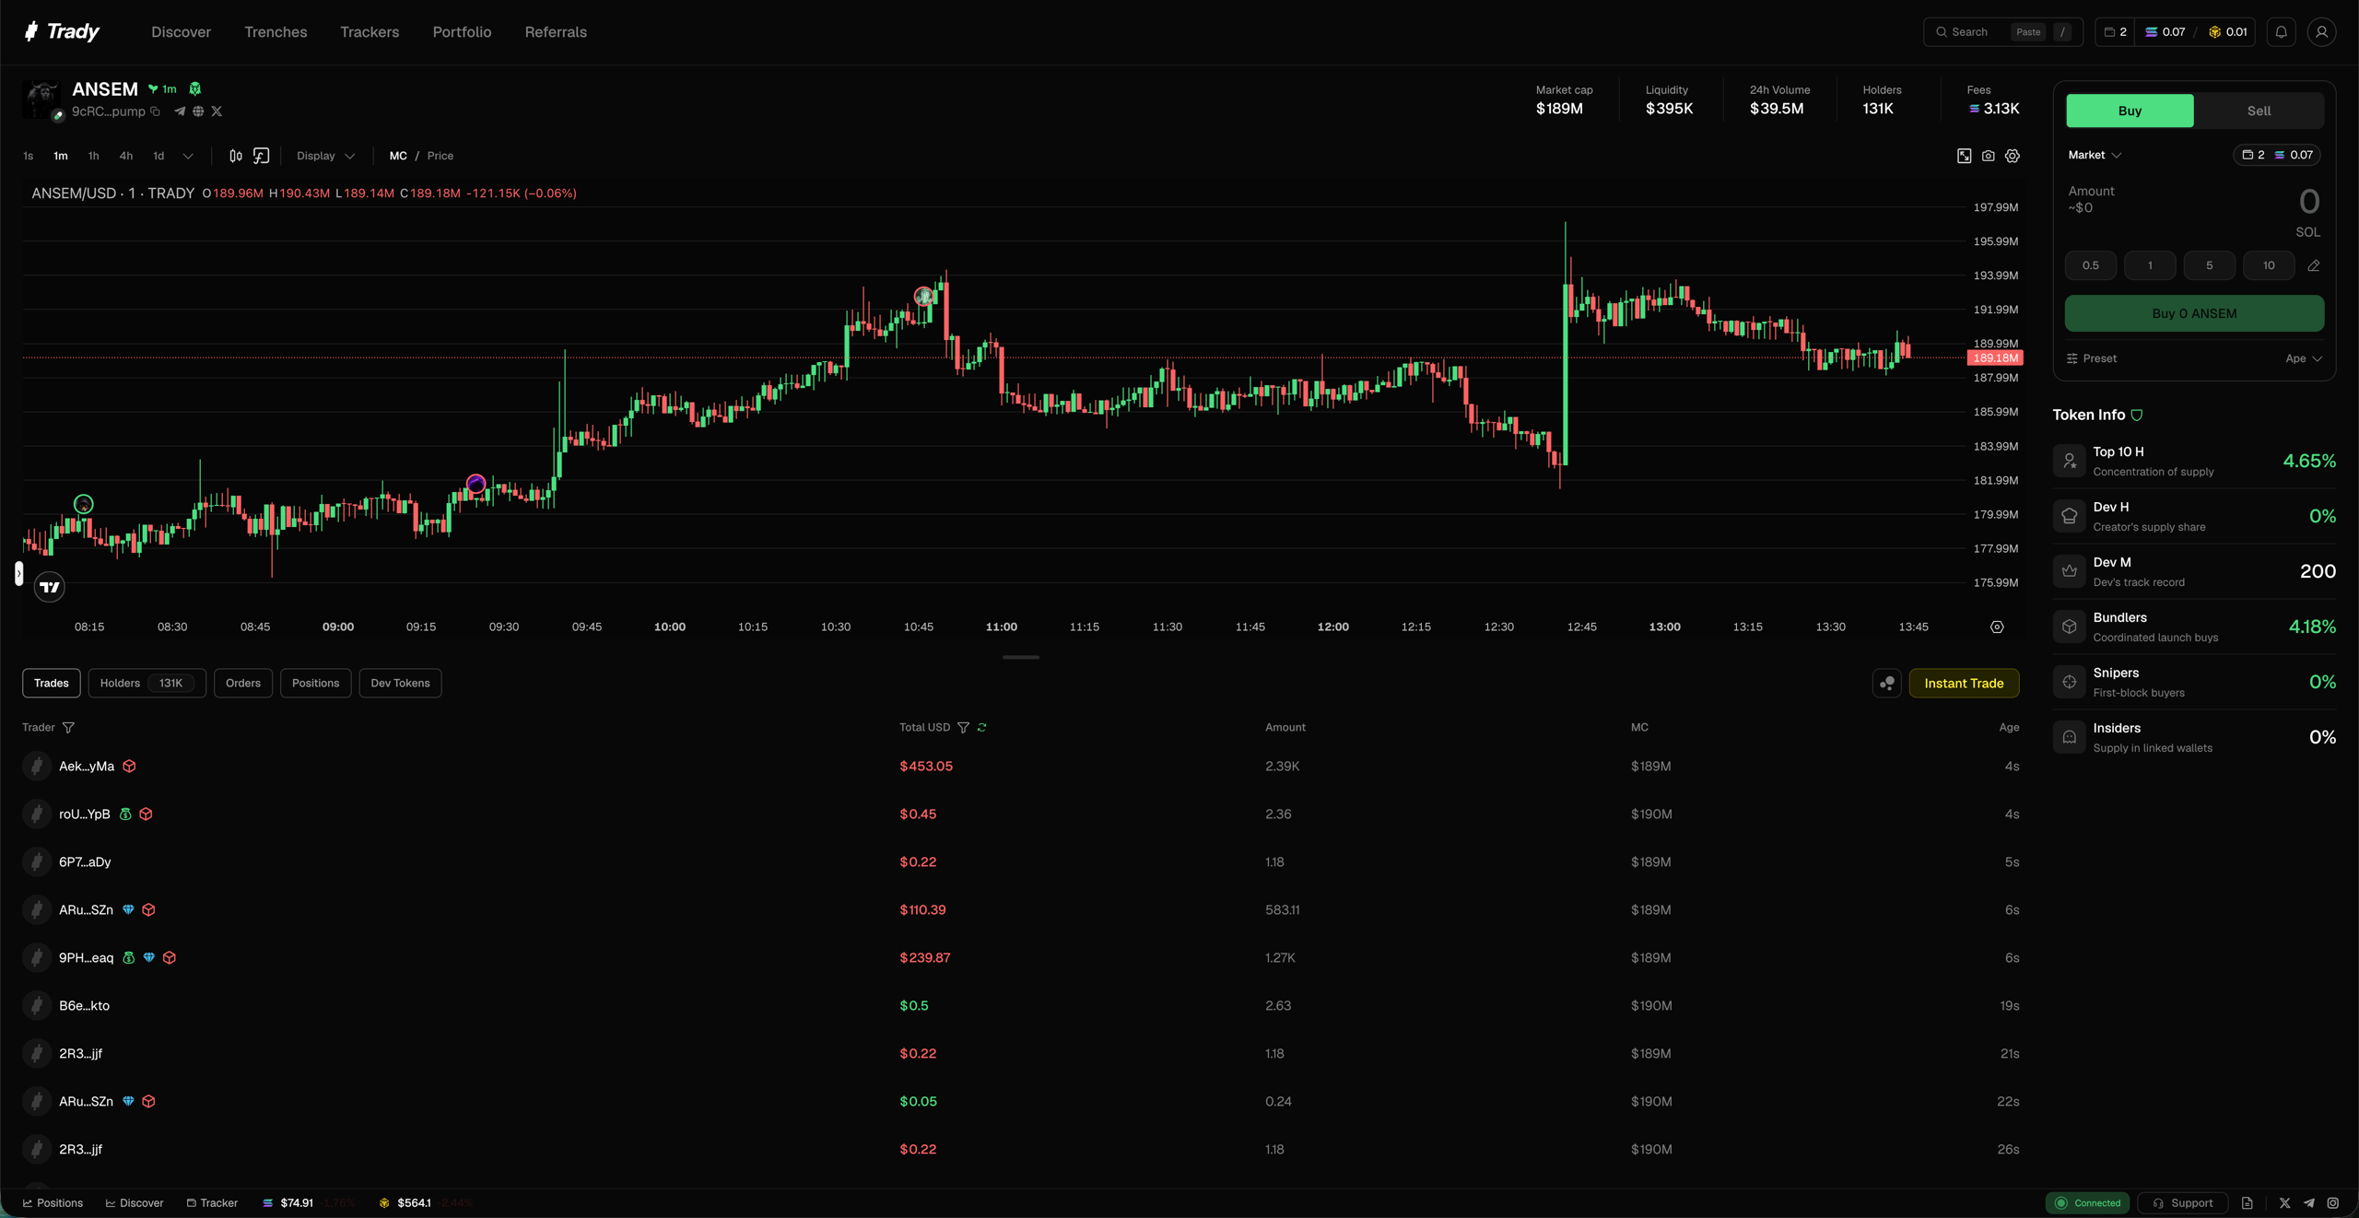Show chart in MC mode
The width and height of the screenshot is (2359, 1218).
[x=398, y=156]
